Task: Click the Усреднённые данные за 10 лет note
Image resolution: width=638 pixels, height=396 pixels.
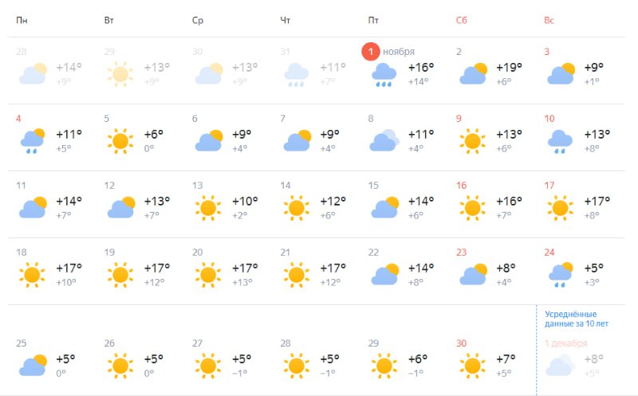Action: 576,320
